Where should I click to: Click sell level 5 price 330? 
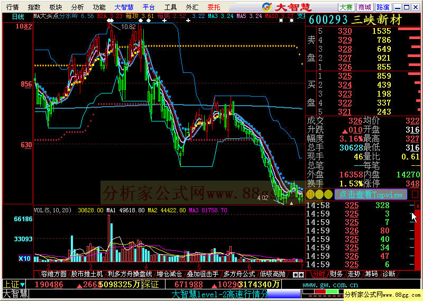[345, 31]
